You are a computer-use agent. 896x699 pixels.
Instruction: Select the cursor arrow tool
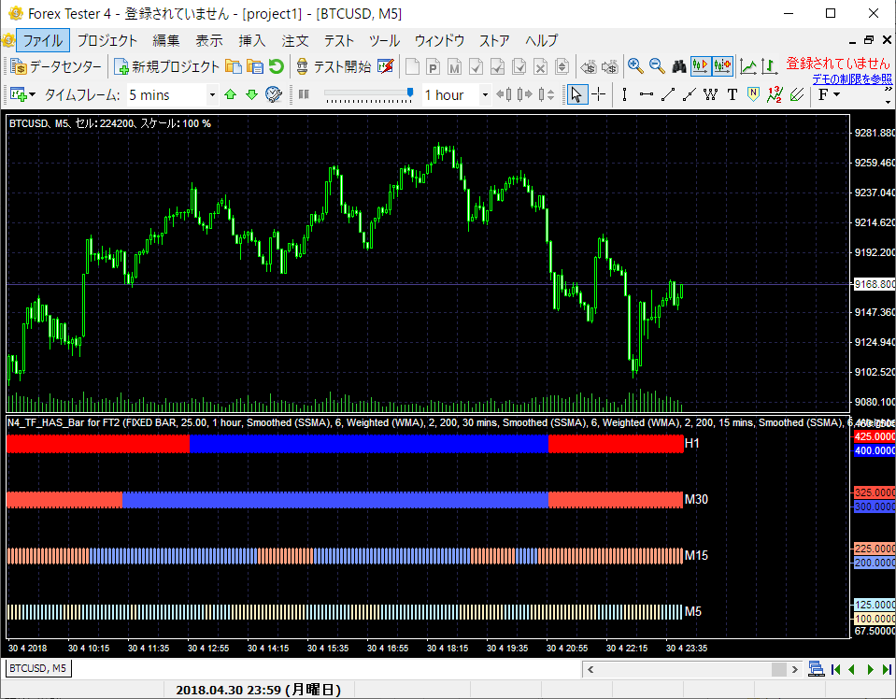click(x=576, y=93)
